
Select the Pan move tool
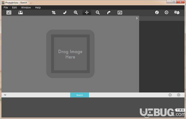click(87, 12)
